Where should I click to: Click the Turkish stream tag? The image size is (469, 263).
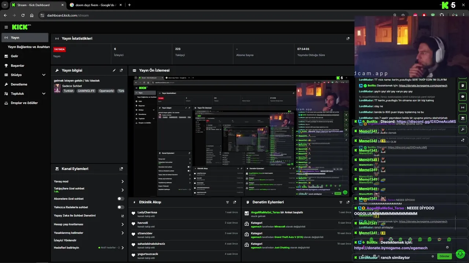tap(69, 91)
